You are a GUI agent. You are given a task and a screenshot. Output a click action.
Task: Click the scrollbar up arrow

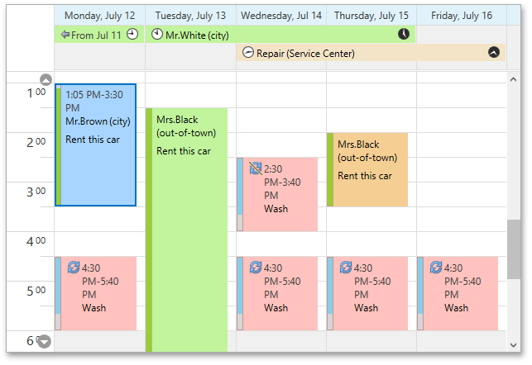(513, 79)
